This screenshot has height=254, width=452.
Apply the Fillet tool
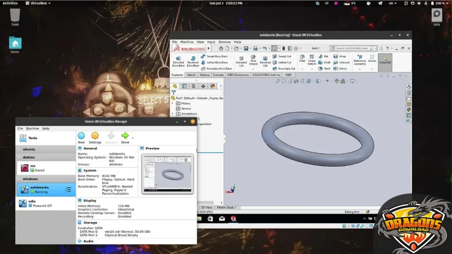tap(302, 58)
